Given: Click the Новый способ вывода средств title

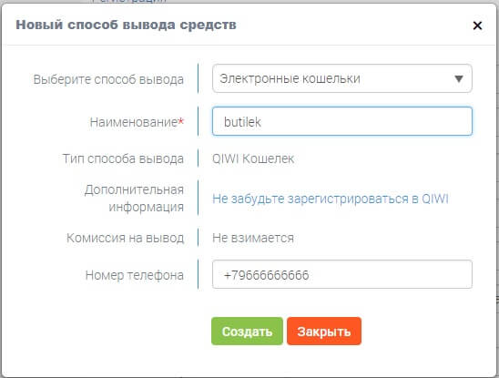Looking at the screenshot, I should coord(126,25).
